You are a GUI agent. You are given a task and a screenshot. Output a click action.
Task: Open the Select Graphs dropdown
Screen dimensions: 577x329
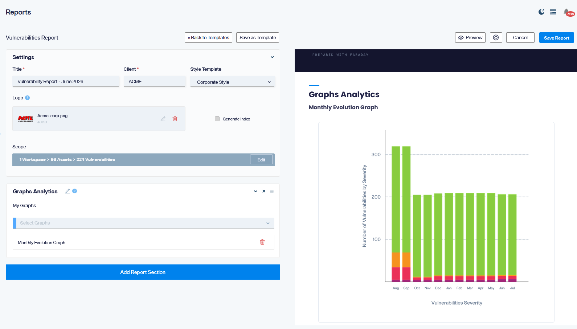pos(143,223)
